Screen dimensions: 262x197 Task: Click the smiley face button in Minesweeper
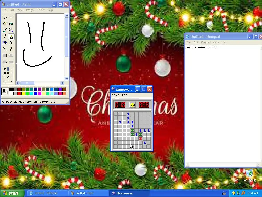pos(132,105)
